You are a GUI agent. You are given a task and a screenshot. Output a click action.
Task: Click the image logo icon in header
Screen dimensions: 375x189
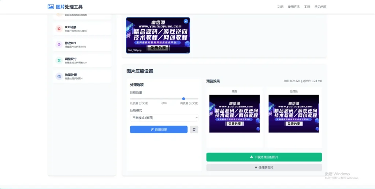tap(51, 7)
